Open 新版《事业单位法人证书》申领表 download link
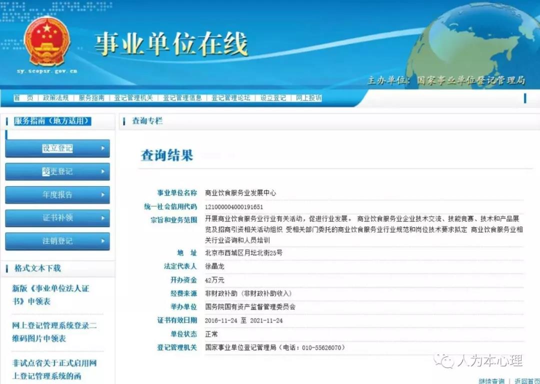540x384 pixels. coord(50,295)
